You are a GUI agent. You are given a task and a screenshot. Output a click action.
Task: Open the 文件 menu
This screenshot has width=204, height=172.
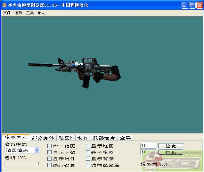click(7, 13)
